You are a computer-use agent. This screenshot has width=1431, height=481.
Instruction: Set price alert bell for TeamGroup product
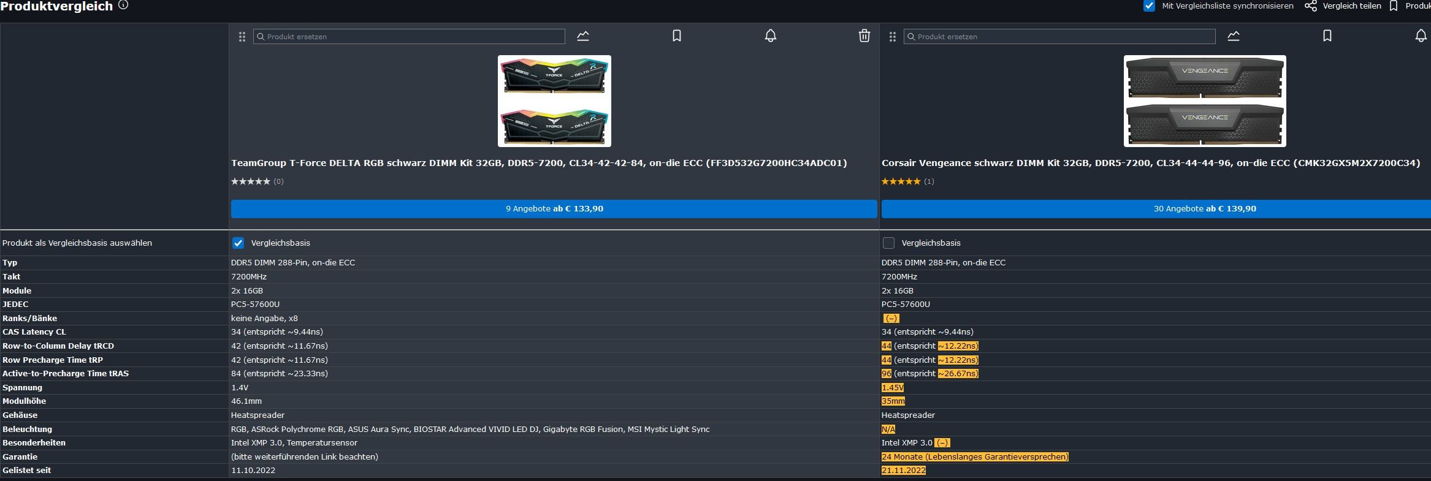point(771,36)
